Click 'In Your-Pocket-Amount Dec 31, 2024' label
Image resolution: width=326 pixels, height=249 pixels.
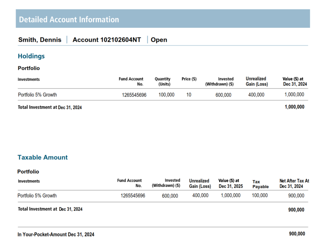56,235
